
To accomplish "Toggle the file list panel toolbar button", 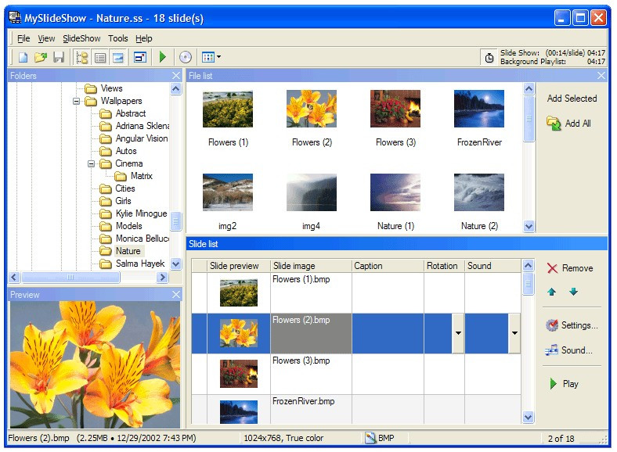I will [x=100, y=57].
